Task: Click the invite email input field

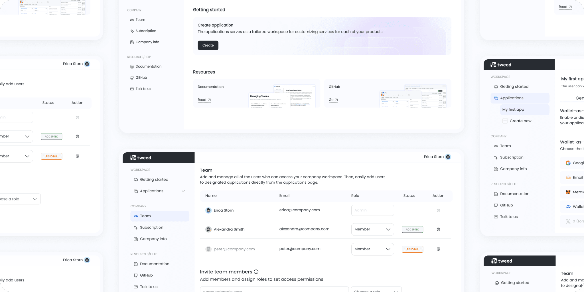Action: (274, 290)
